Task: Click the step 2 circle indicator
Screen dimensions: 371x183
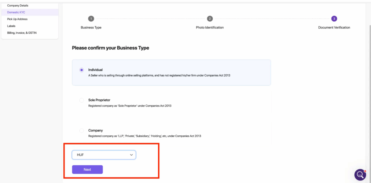Action: (209, 19)
